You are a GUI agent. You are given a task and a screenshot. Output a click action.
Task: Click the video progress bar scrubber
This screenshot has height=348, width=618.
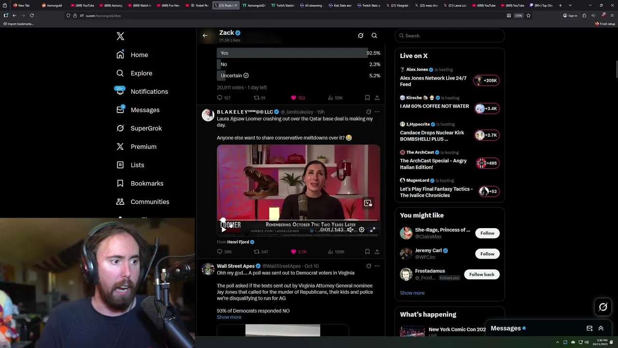223,221
